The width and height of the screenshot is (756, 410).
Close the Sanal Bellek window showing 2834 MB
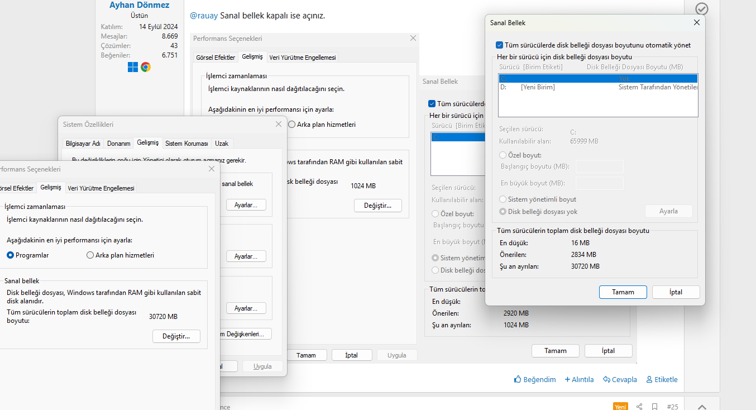tap(696, 23)
